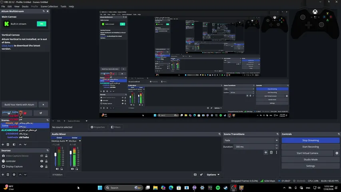
Task: Open transition properties three-dot menu
Action: [x=276, y=152]
